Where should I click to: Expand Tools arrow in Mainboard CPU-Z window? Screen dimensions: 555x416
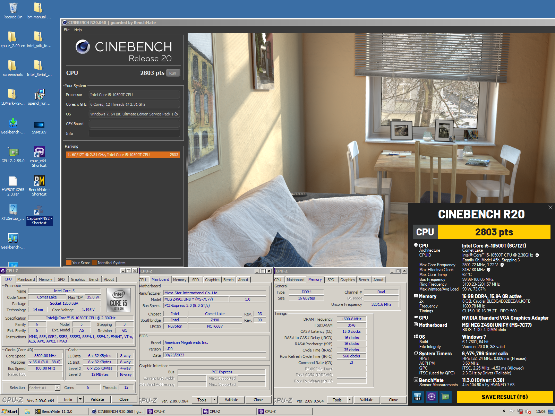click(214, 400)
